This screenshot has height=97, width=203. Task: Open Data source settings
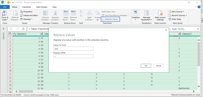pyautogui.click(x=160, y=16)
